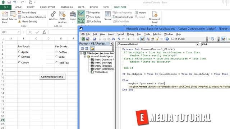This screenshot has width=230, height=129.
Task: Select the Iced Tea option button
Action: [57, 62]
